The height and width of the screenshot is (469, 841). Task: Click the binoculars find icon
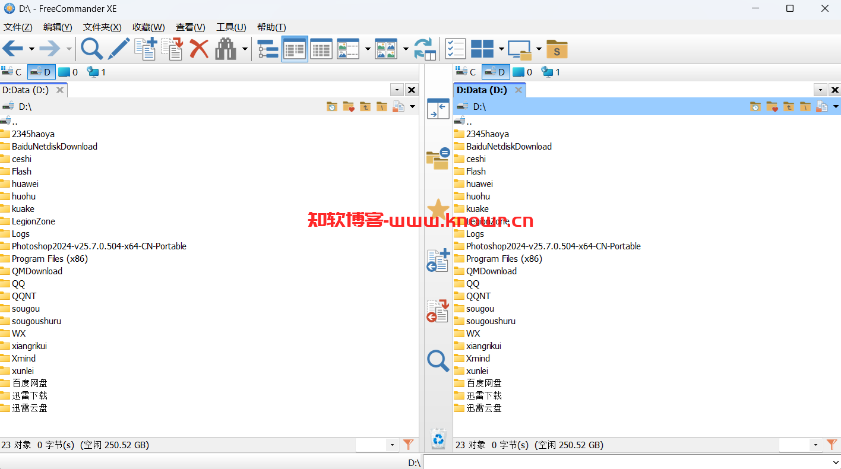click(x=226, y=49)
